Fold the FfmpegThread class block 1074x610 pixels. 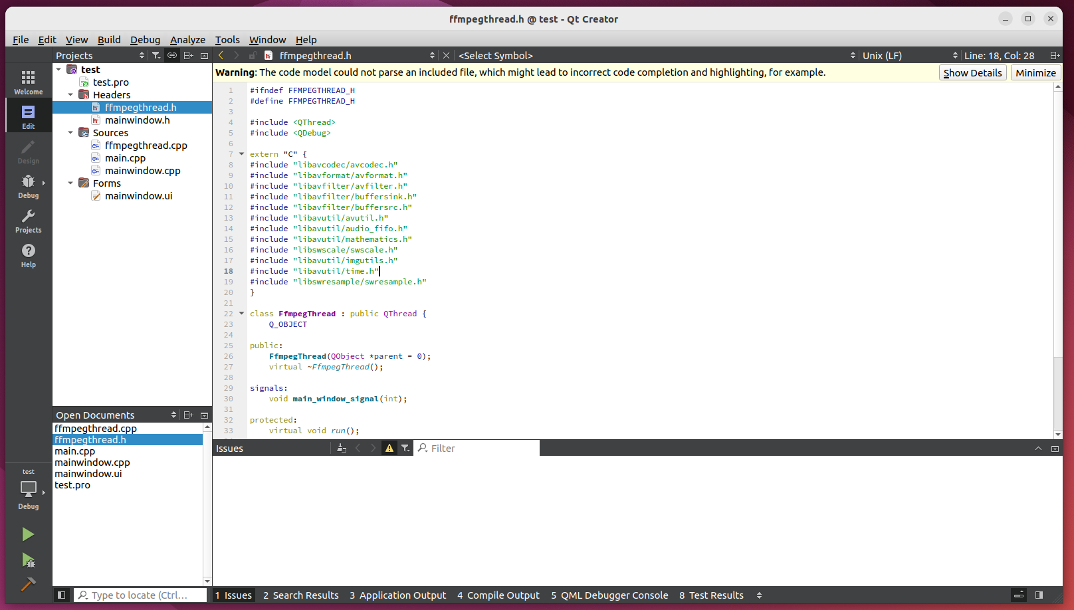(x=242, y=314)
